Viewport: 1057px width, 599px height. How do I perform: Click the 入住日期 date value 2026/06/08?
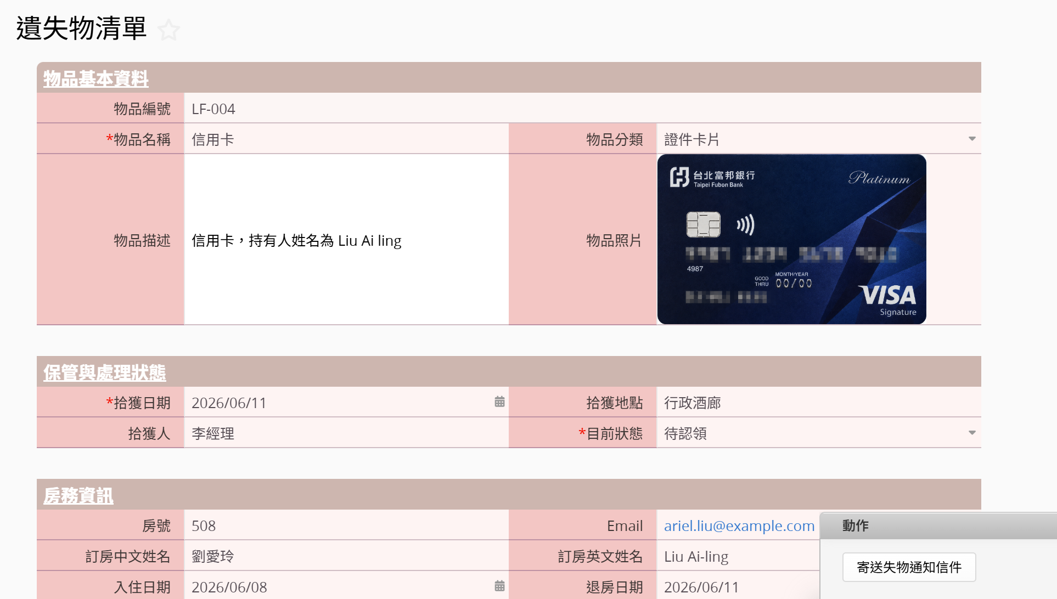[229, 587]
